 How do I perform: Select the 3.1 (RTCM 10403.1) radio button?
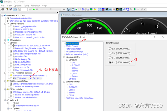coord(110,58)
